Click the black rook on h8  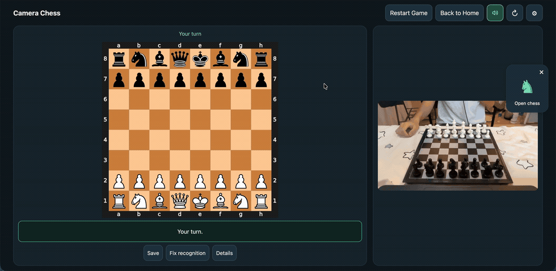coord(262,59)
